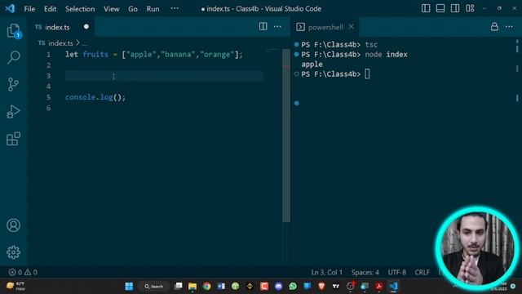Select the powershell terminal tab
This screenshot has height=294, width=522.
pos(325,27)
